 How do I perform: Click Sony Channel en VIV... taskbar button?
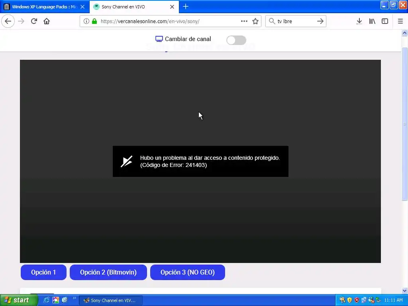(111, 300)
